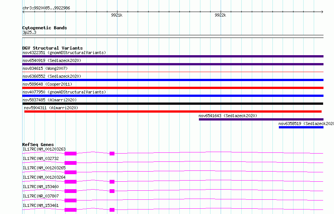Click the large exon of NM_153460
The image size is (334, 214).
pyautogui.click(x=71, y=191)
